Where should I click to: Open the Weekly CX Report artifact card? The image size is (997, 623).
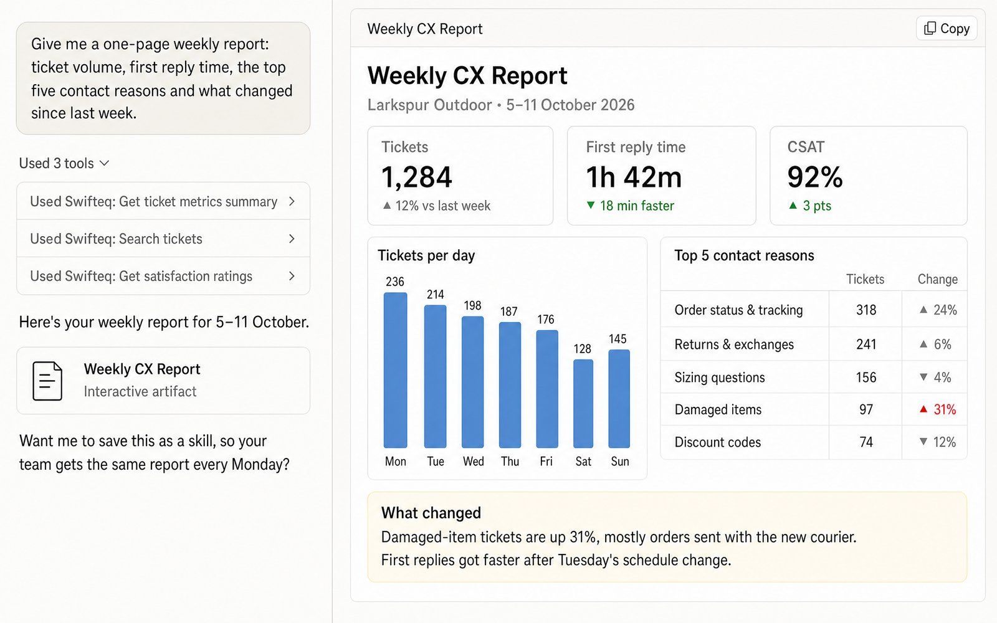[x=163, y=381]
